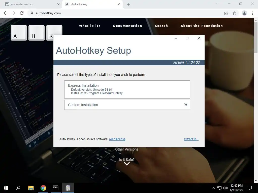Image resolution: width=258 pixels, height=193 pixels.
Task: Open Custom Installation options
Action: click(127, 105)
